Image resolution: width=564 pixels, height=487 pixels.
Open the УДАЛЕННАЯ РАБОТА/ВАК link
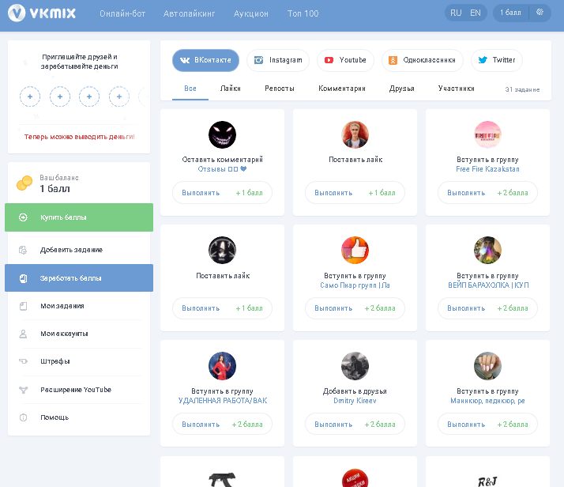point(223,401)
